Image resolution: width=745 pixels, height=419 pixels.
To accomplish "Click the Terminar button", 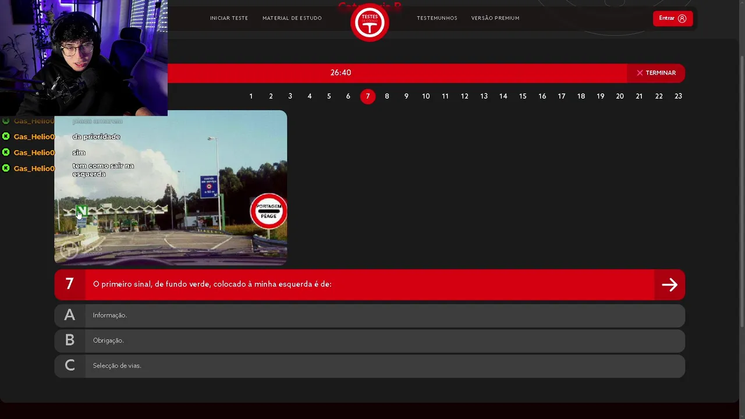I will point(656,73).
